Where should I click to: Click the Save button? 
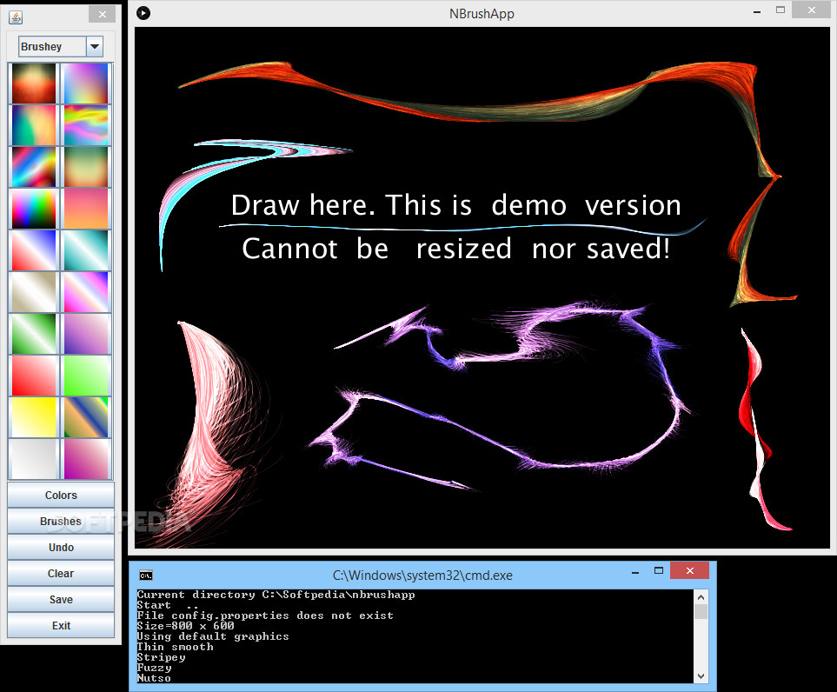click(x=61, y=600)
